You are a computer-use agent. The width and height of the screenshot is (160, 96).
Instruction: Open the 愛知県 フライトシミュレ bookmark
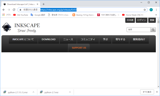point(59,15)
